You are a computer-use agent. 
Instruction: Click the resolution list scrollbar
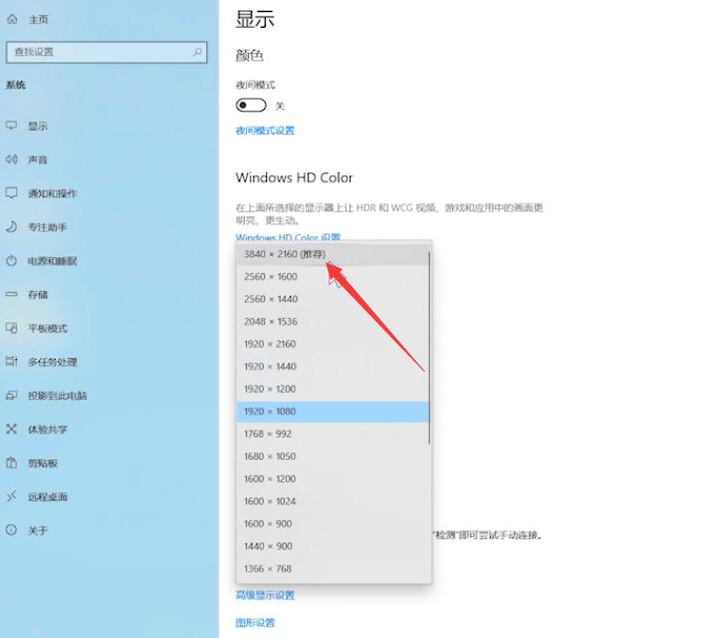[429, 348]
